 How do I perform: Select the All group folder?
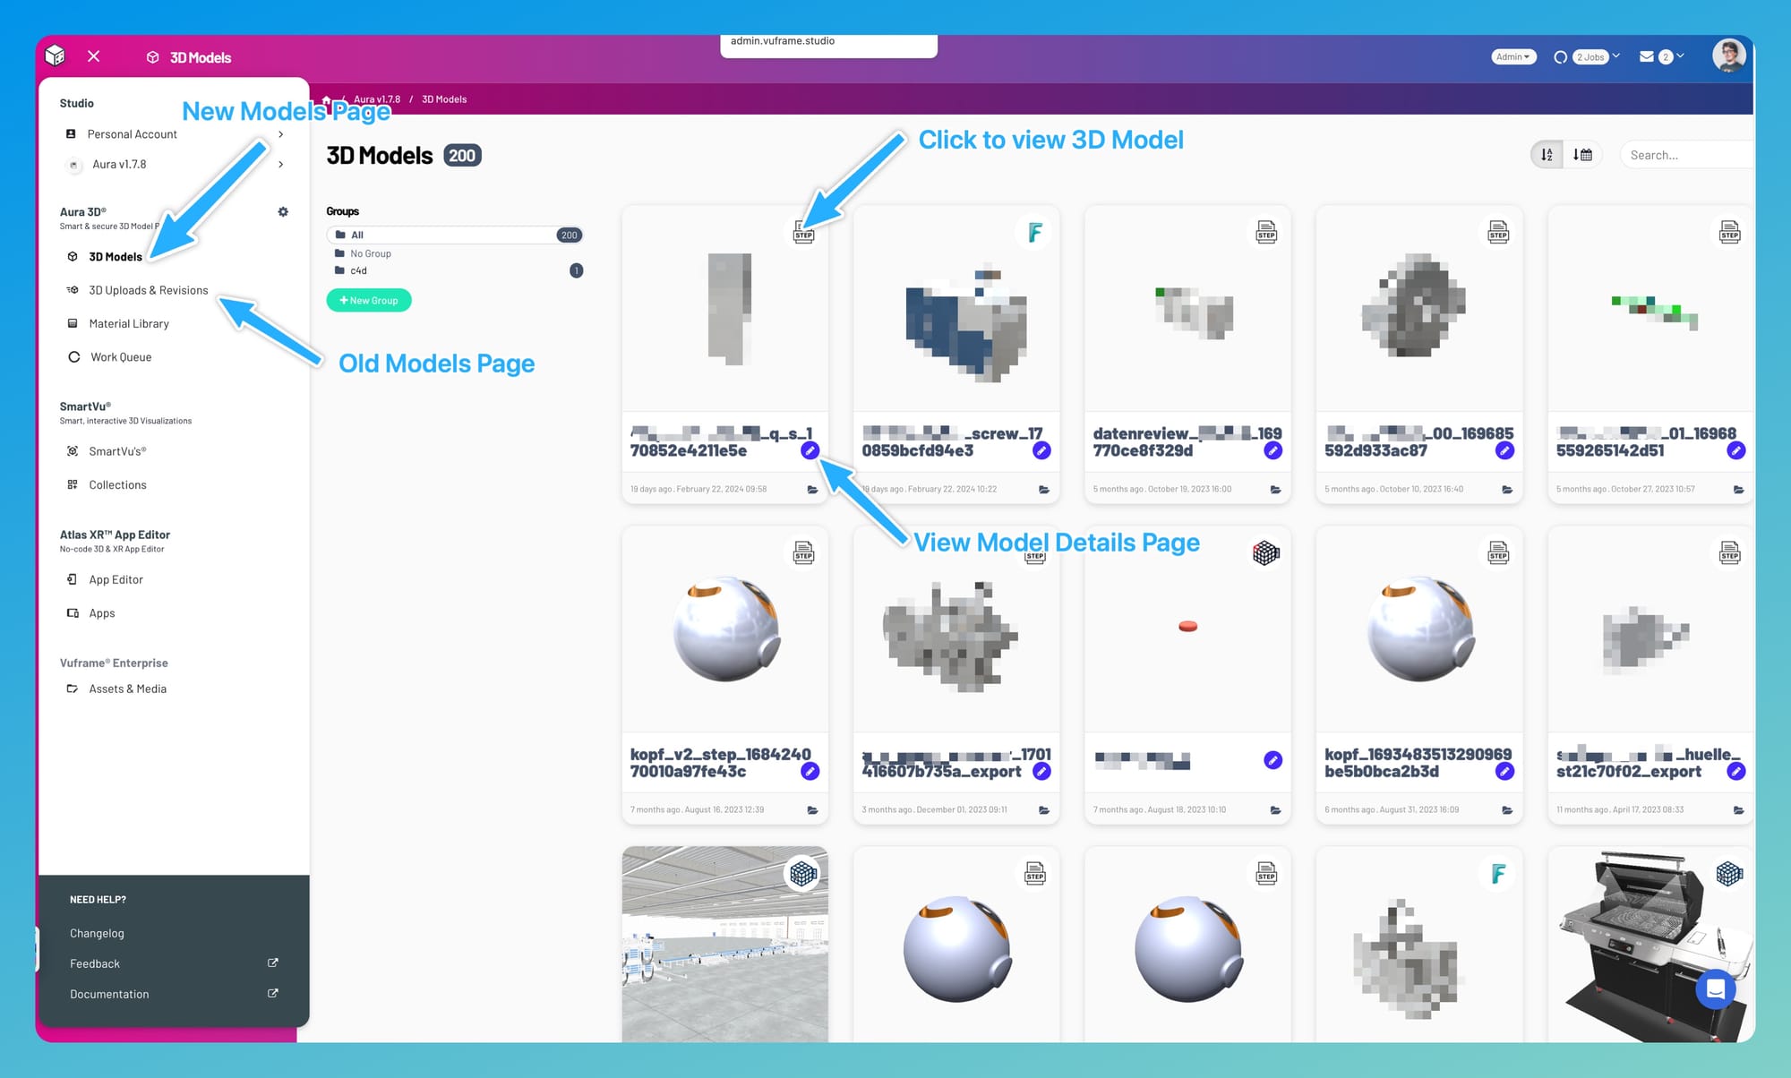(455, 235)
